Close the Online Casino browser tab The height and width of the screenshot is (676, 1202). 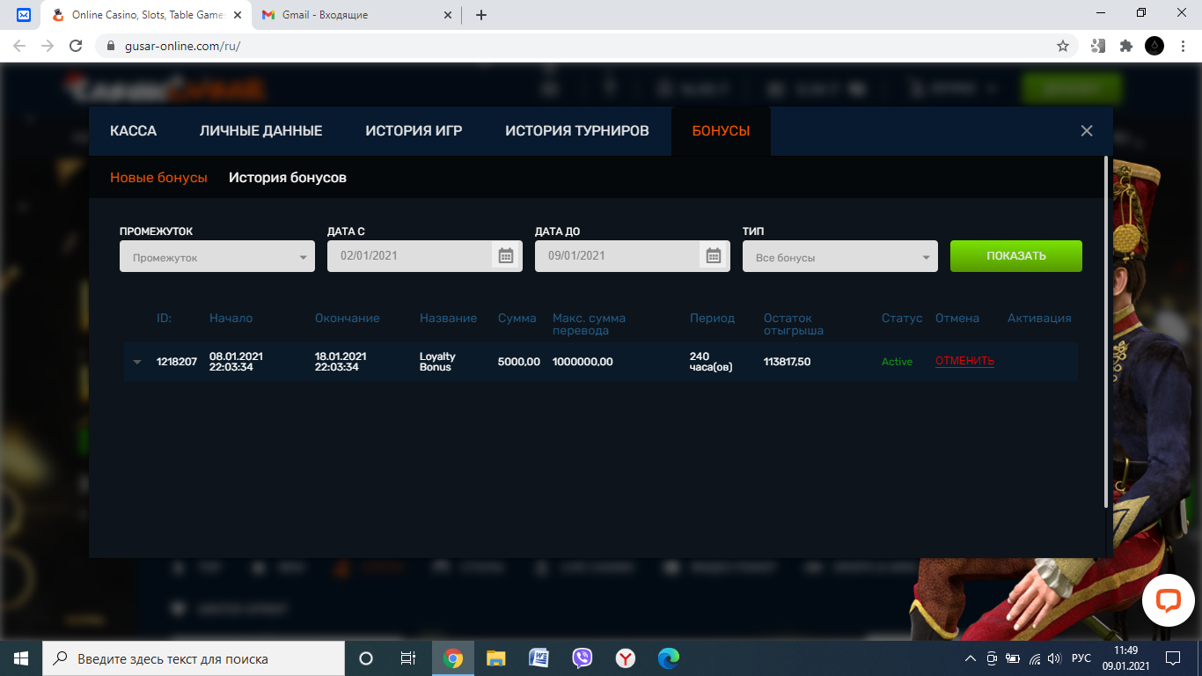click(x=237, y=15)
